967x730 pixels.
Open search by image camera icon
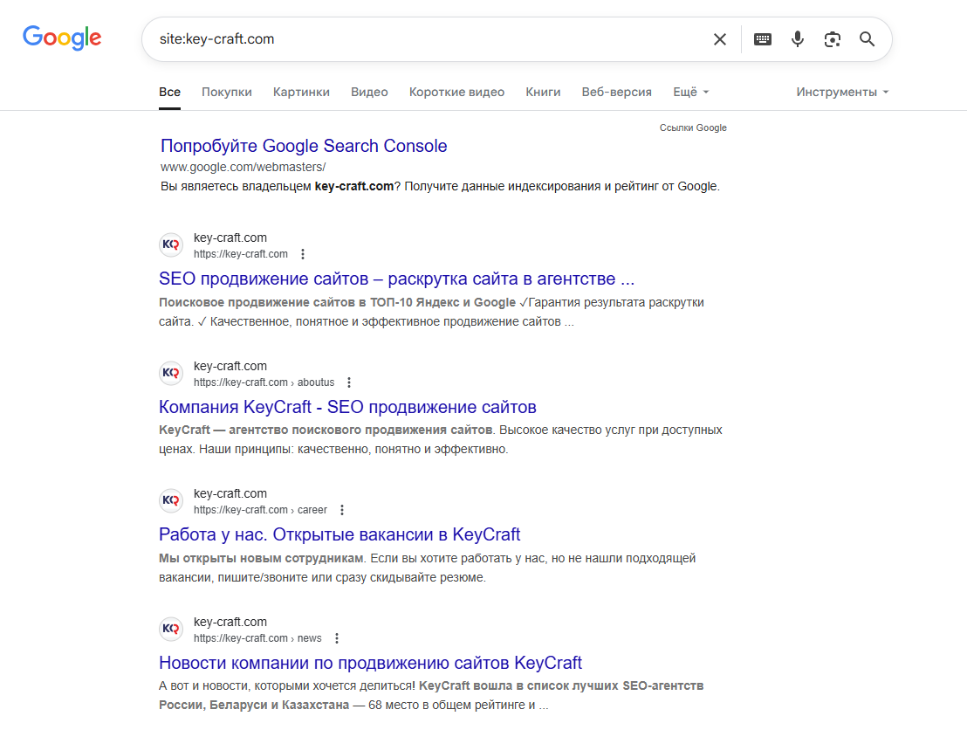pos(833,39)
